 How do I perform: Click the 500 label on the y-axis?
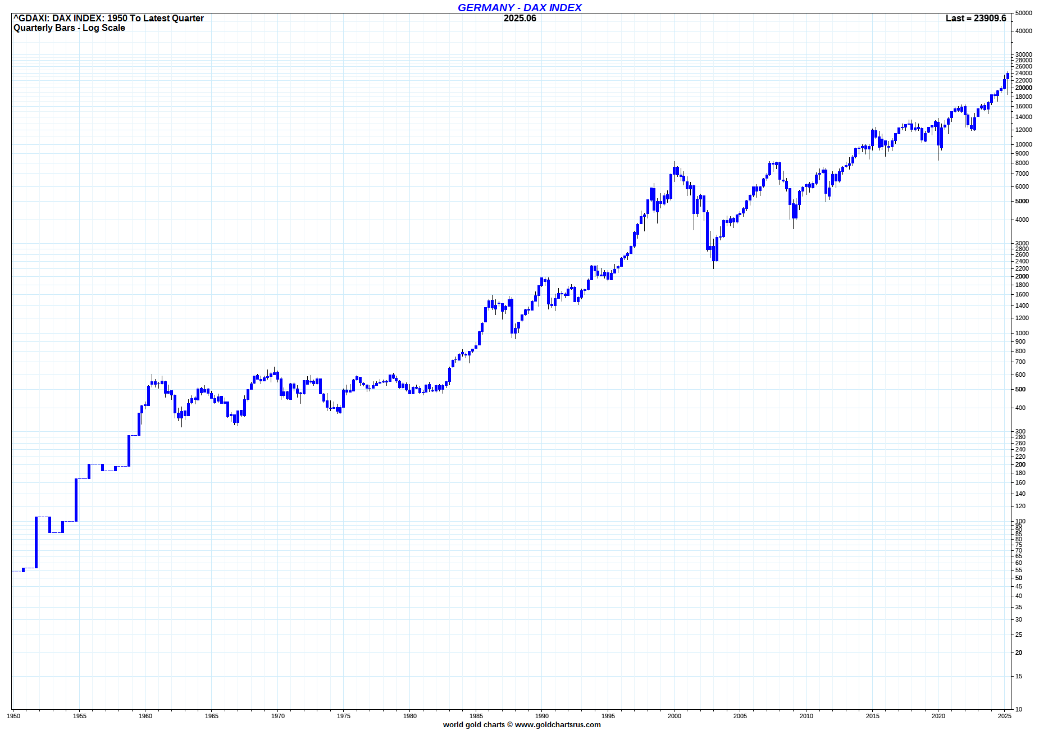[x=1020, y=390]
